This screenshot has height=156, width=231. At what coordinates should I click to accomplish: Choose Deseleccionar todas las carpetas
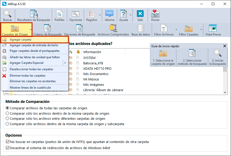coord(35,69)
